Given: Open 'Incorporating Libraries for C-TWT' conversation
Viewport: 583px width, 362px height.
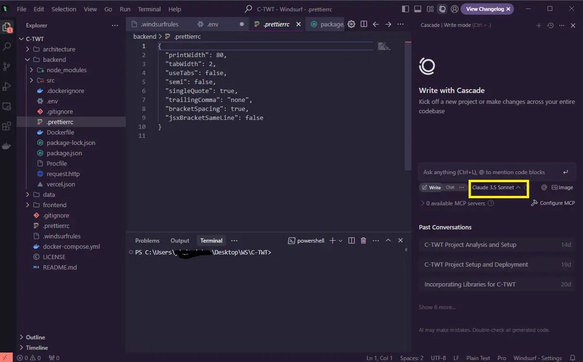Looking at the screenshot, I should pyautogui.click(x=497, y=285).
